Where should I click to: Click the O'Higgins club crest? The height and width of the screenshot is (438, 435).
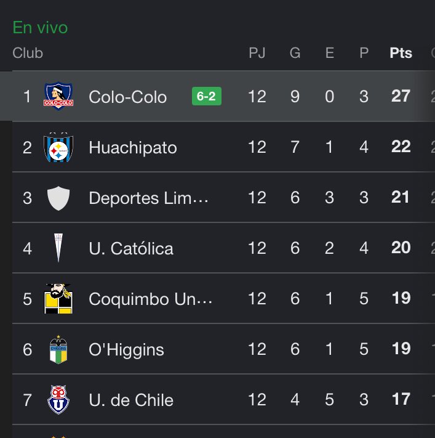point(58,349)
